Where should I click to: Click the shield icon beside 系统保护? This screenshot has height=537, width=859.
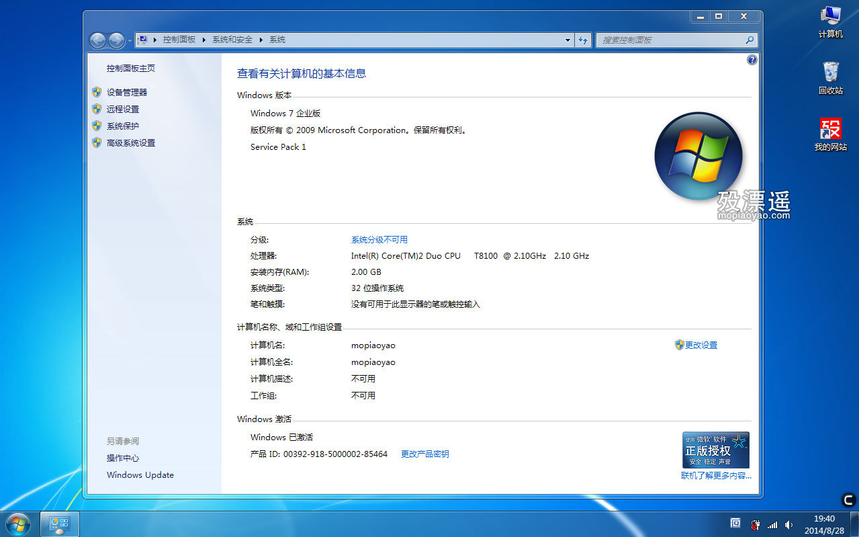click(x=97, y=126)
